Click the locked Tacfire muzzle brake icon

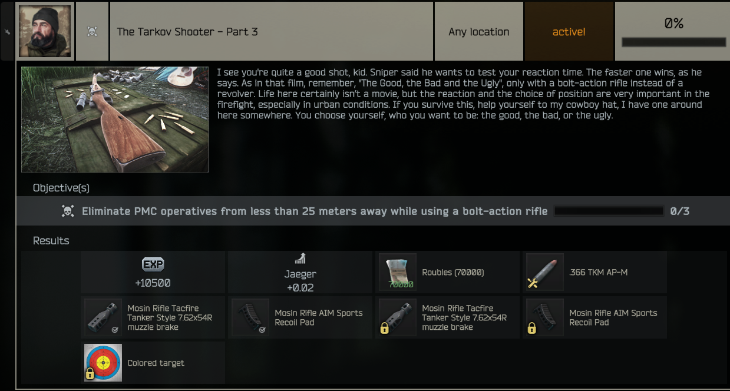[398, 317]
